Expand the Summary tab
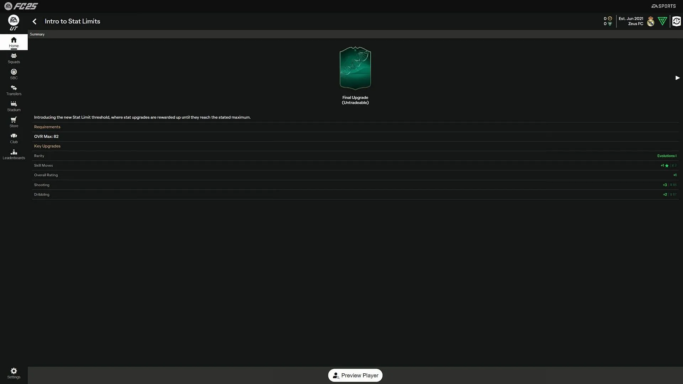This screenshot has height=384, width=683. (37, 34)
